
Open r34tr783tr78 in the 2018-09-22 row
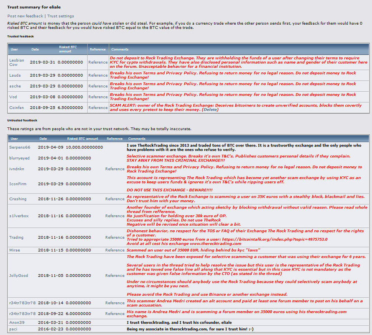click(23, 314)
